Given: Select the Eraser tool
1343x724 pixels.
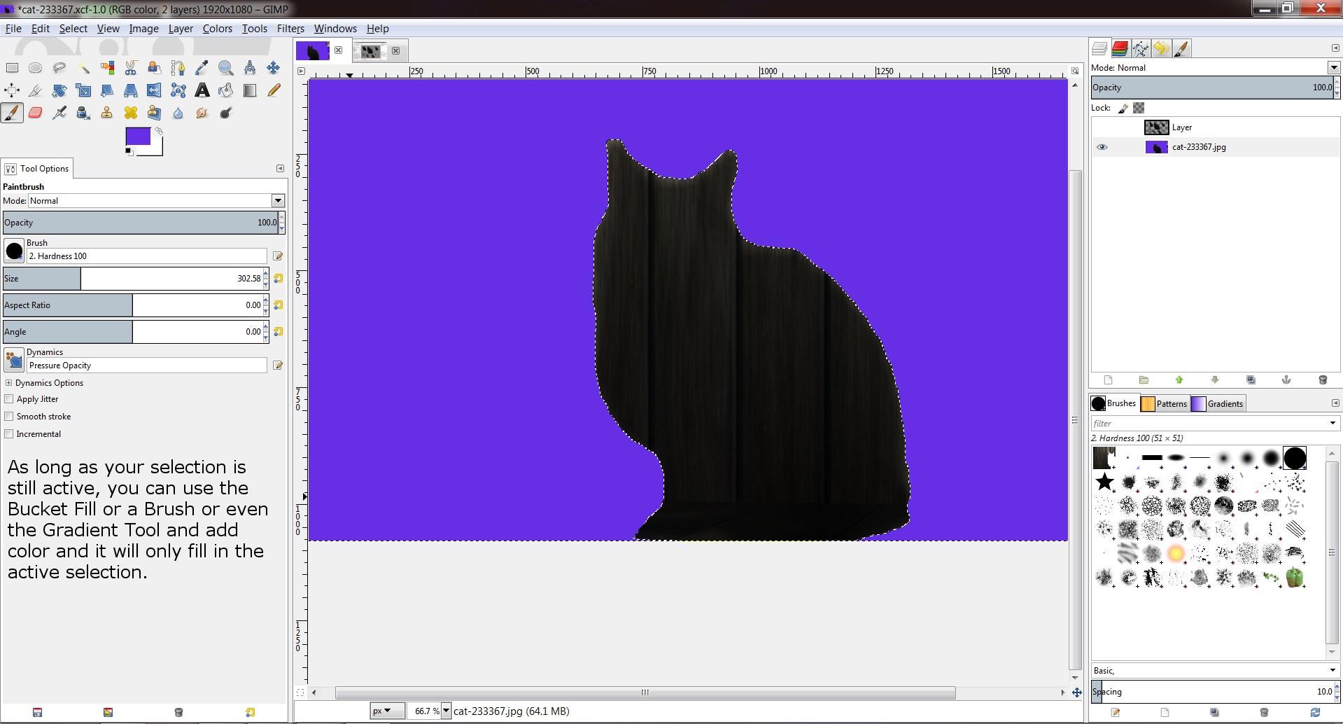Looking at the screenshot, I should click(x=36, y=113).
